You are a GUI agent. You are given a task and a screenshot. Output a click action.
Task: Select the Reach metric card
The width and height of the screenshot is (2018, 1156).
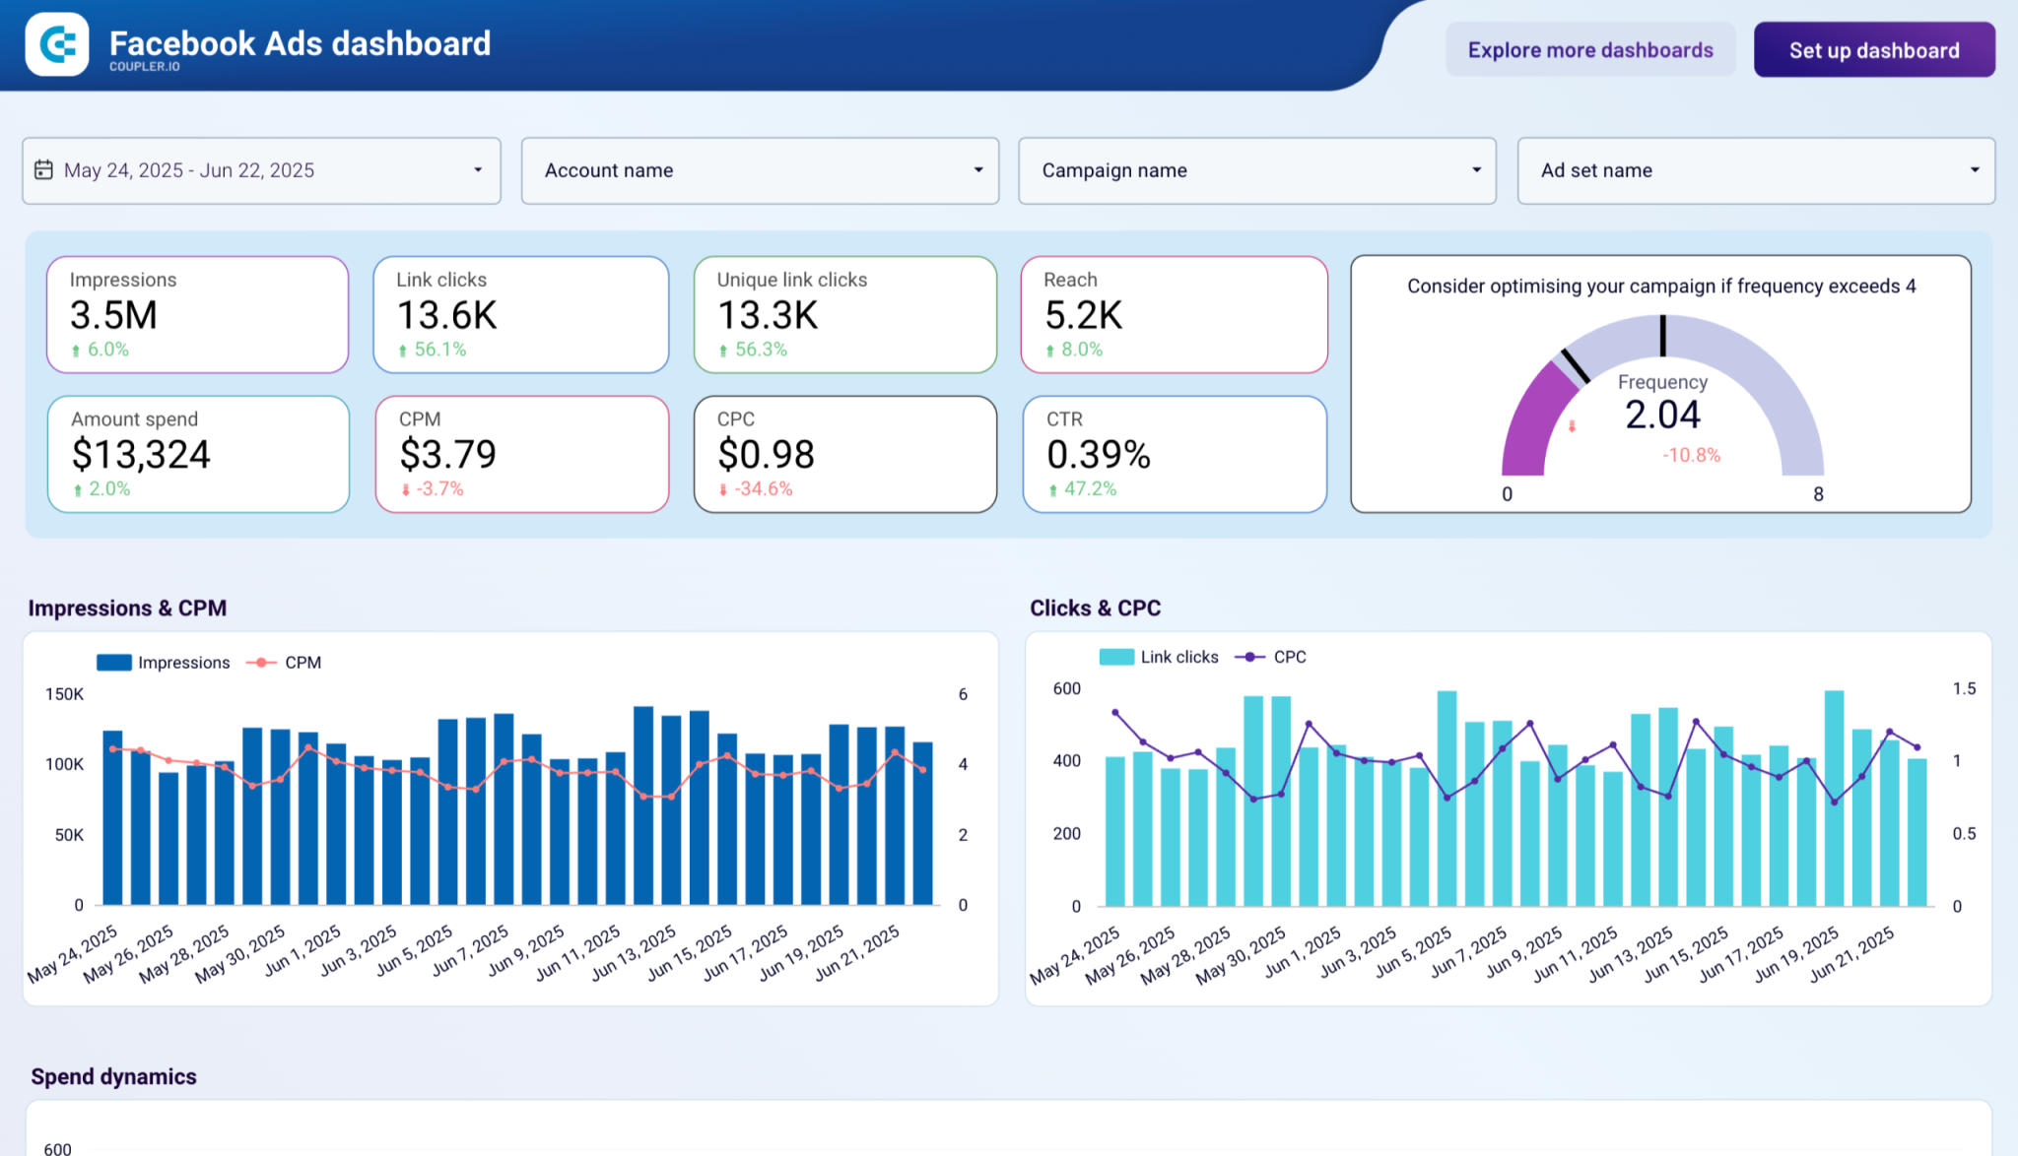[x=1175, y=315]
